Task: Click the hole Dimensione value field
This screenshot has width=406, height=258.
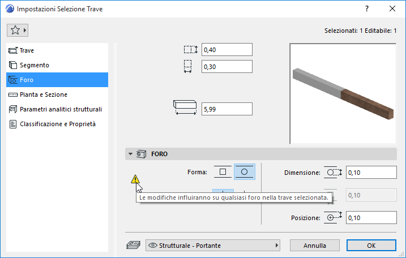Action: tap(371, 173)
